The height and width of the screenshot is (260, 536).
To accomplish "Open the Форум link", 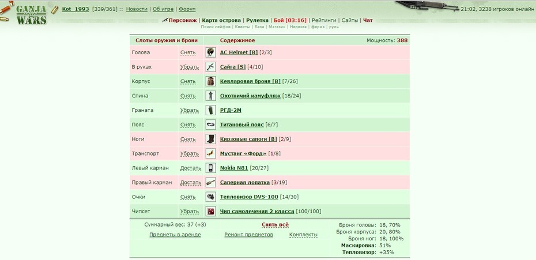I will click(187, 9).
